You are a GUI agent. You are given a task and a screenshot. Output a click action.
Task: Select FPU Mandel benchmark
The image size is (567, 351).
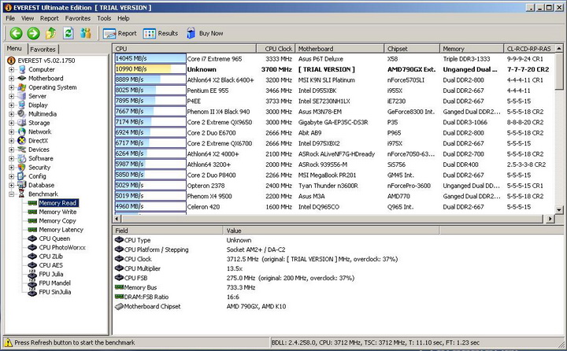(54, 283)
